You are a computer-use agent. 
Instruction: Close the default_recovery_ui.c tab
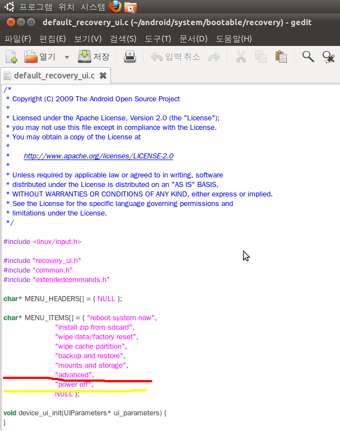(103, 76)
